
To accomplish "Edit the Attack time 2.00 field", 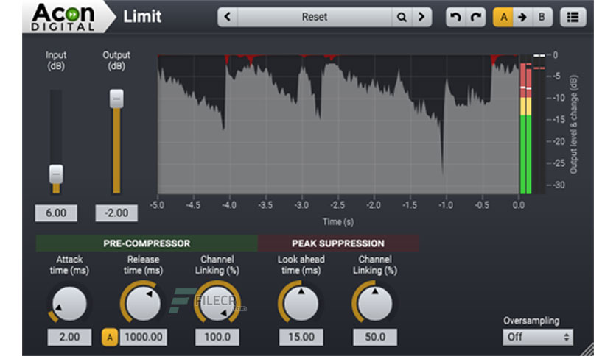I will [x=69, y=337].
